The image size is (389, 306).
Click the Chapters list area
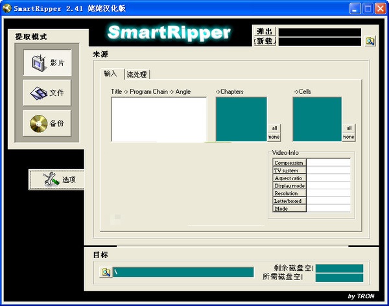pos(241,119)
